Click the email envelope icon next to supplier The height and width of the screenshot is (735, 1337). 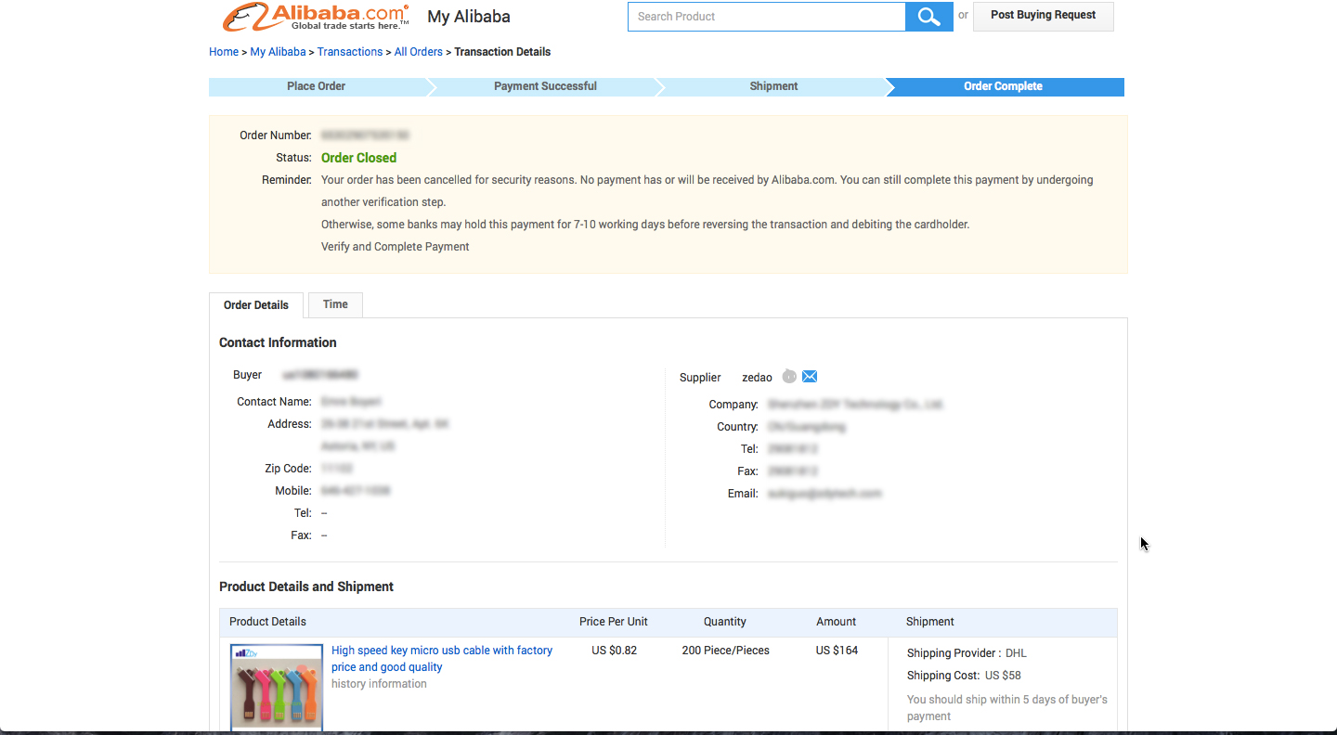[809, 376]
